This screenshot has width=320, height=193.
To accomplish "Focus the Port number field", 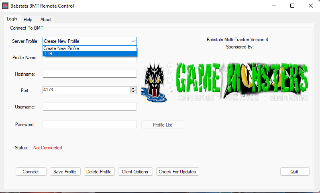I will [x=87, y=90].
